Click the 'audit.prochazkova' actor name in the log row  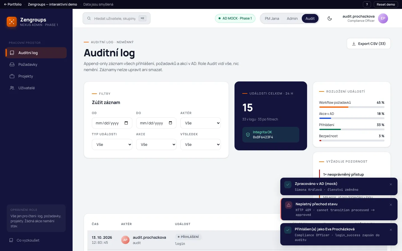coord(149,238)
